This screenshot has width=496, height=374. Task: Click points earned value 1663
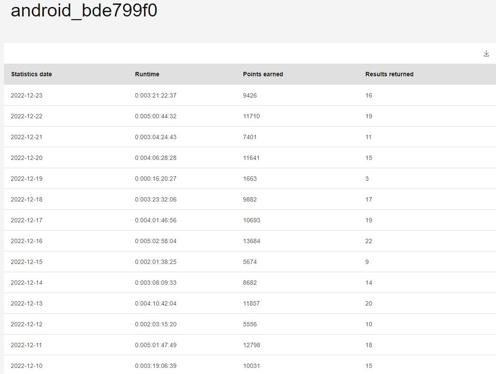pyautogui.click(x=250, y=179)
